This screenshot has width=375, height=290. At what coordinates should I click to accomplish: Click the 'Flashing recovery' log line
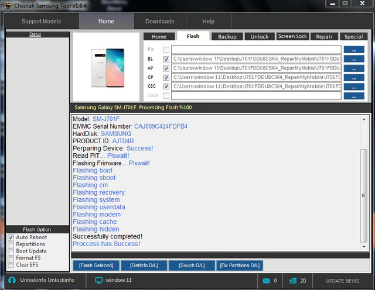pyautogui.click(x=99, y=192)
